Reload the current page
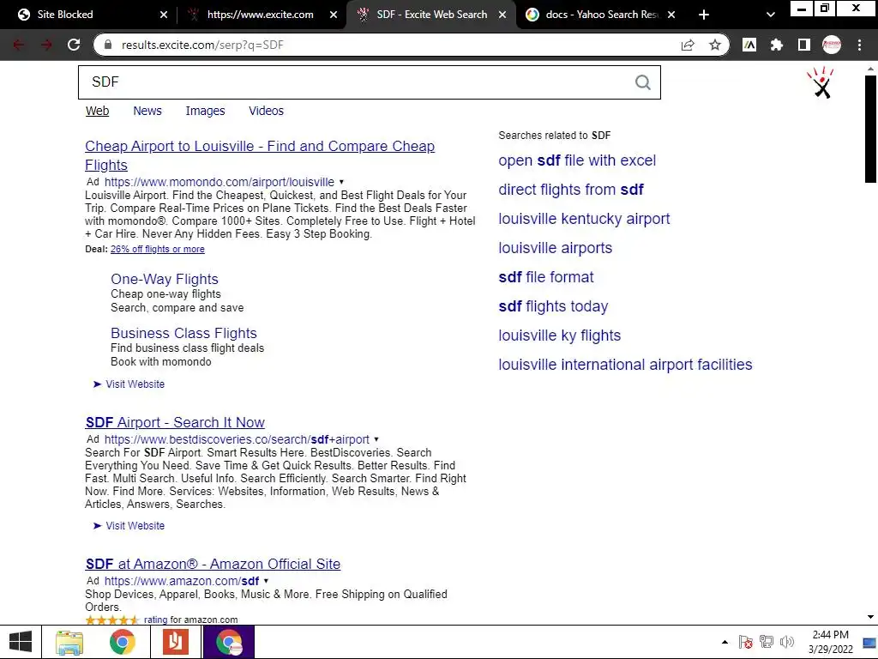The image size is (878, 659). (x=74, y=45)
